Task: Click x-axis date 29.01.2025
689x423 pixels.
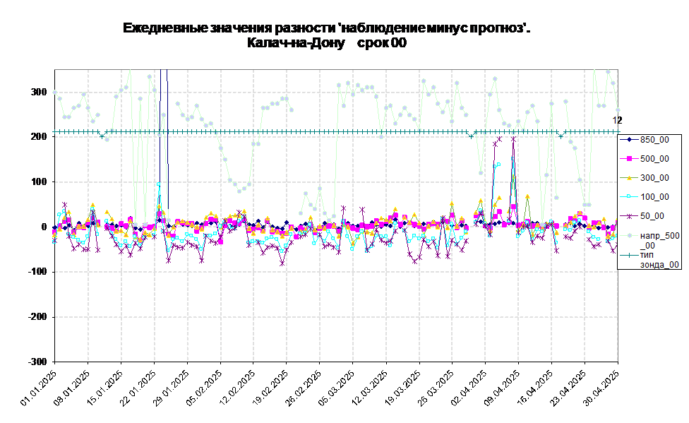Action: 172,387
